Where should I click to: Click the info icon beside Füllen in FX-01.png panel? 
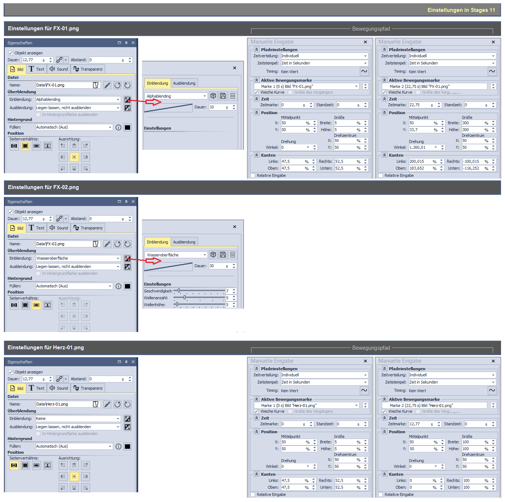coord(119,127)
